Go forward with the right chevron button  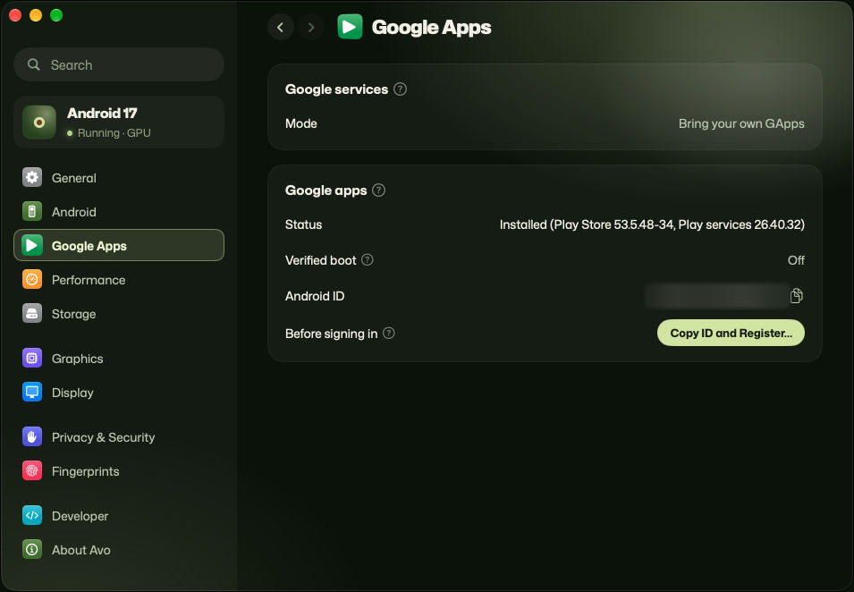311,27
